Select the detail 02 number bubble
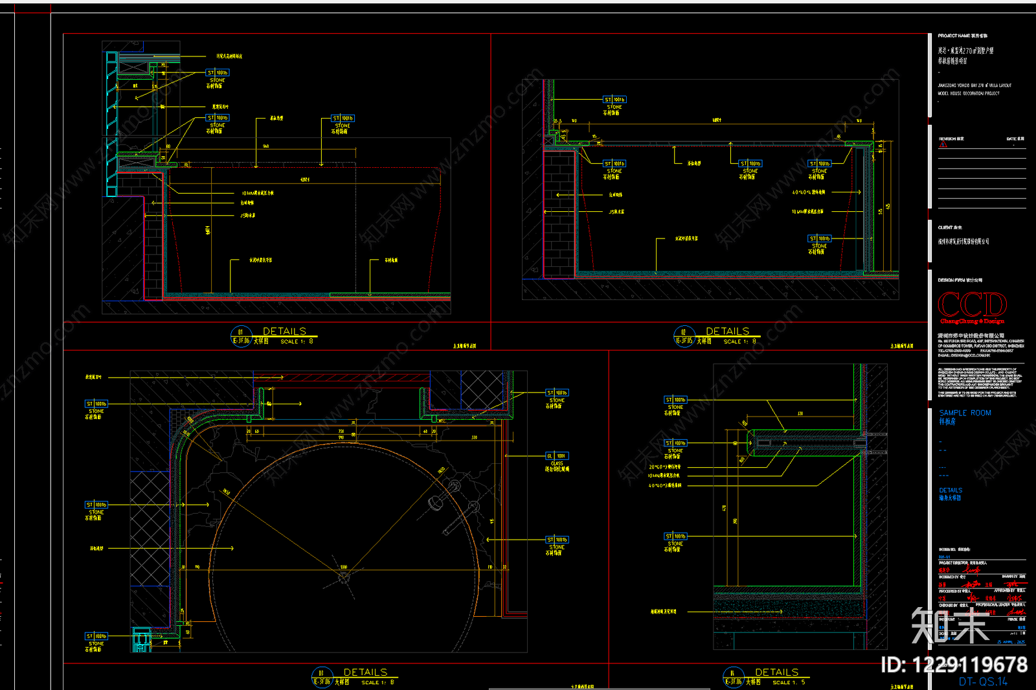 (x=684, y=336)
